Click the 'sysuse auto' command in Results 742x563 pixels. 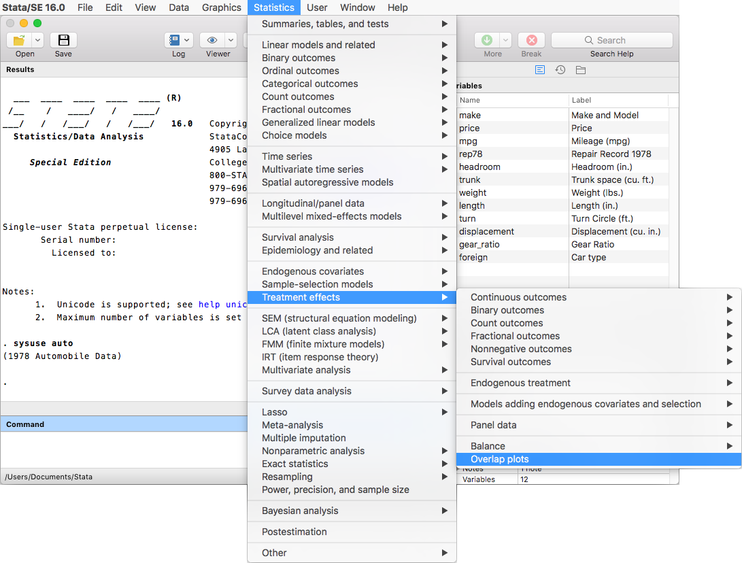click(43, 343)
